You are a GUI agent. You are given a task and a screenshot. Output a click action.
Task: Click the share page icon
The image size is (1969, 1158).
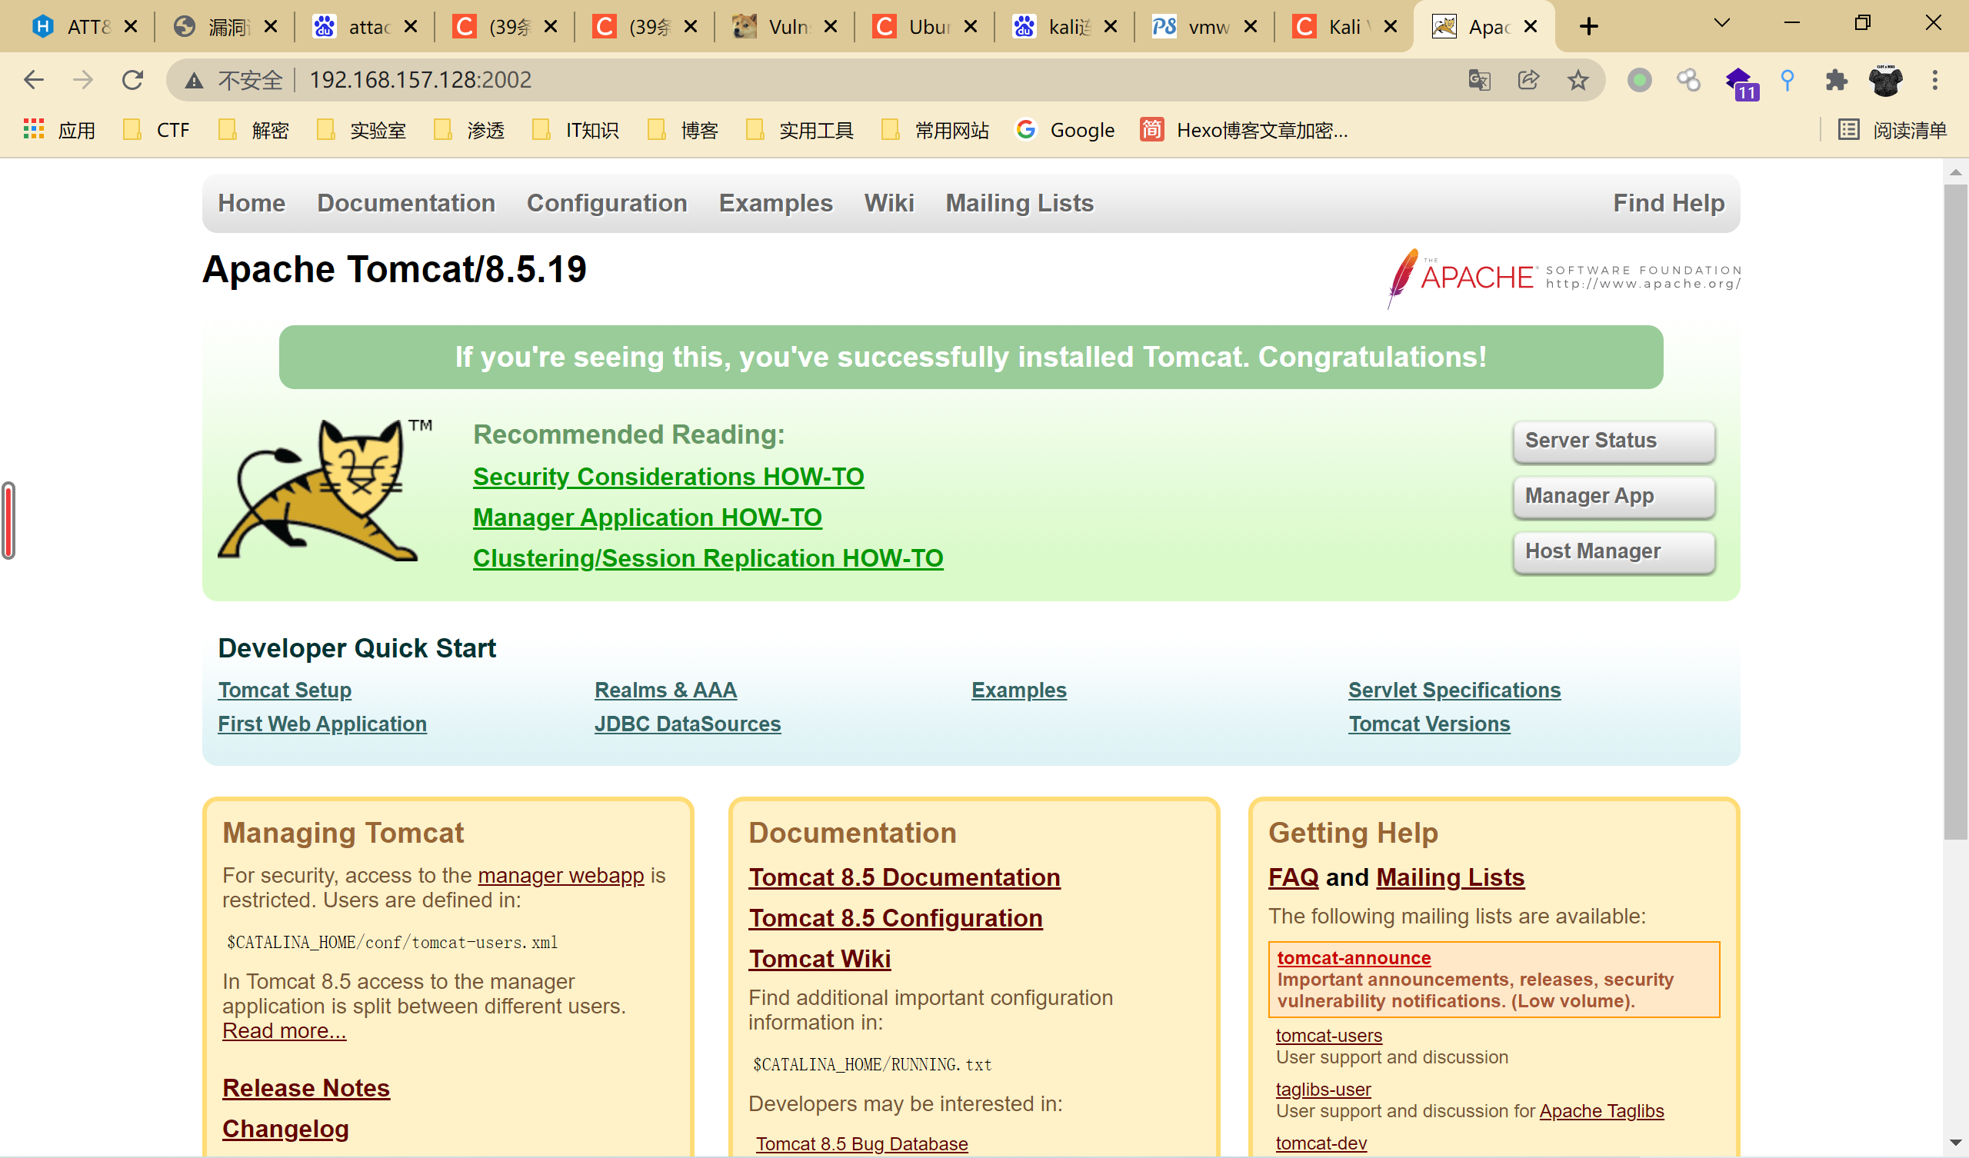[x=1528, y=80]
